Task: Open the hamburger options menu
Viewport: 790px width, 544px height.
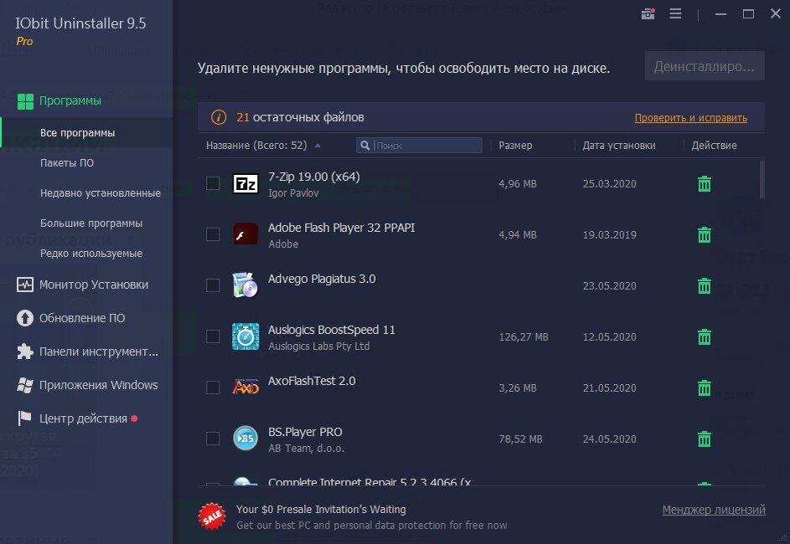Action: click(x=675, y=13)
